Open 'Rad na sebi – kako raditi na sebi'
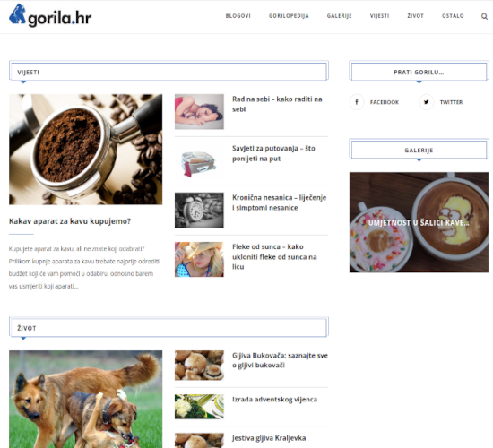This screenshot has width=493, height=448. 277,104
